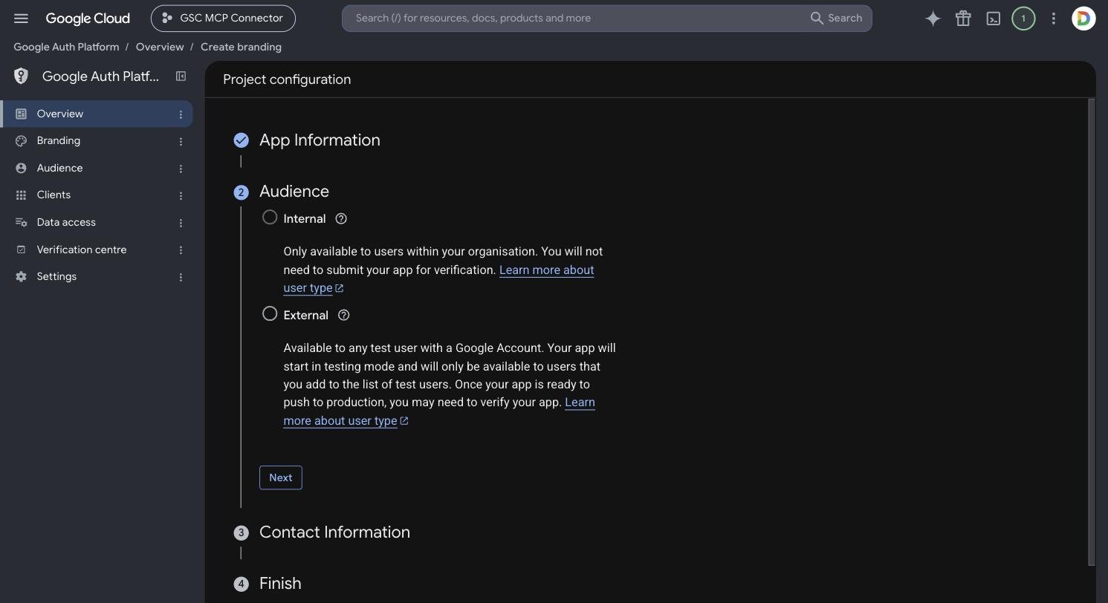Expand the Finish step
Image resolution: width=1108 pixels, height=603 pixels.
point(280,583)
